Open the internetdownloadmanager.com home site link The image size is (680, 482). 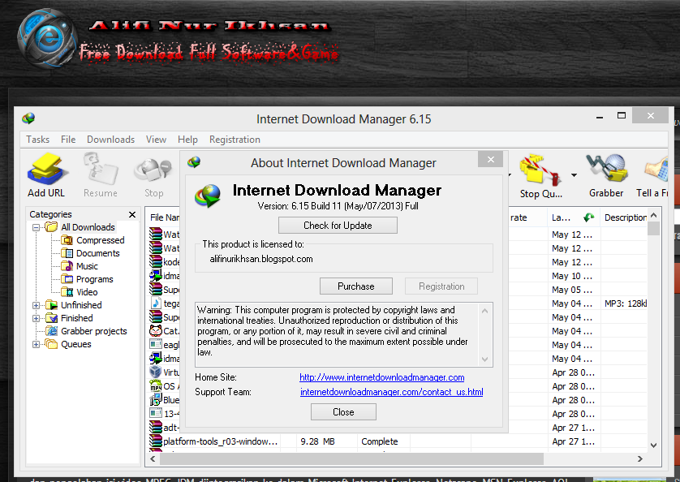(382, 377)
